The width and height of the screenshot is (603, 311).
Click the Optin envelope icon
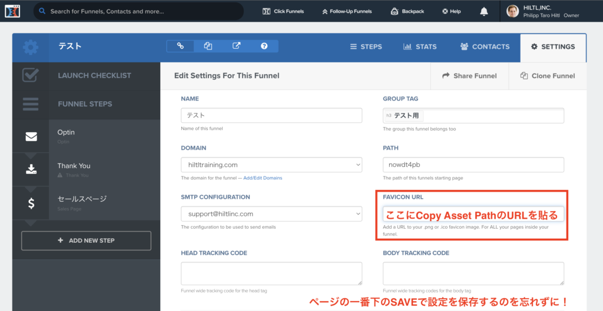pyautogui.click(x=31, y=136)
